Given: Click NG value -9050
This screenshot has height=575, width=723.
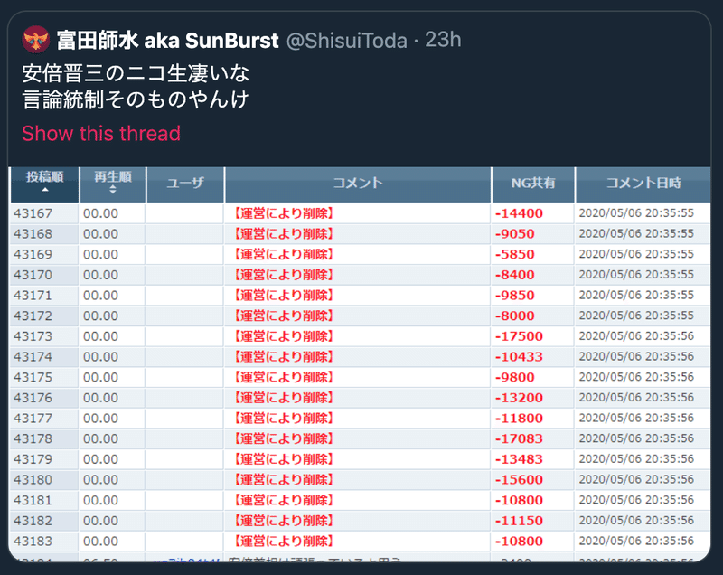Looking at the screenshot, I should [514, 234].
